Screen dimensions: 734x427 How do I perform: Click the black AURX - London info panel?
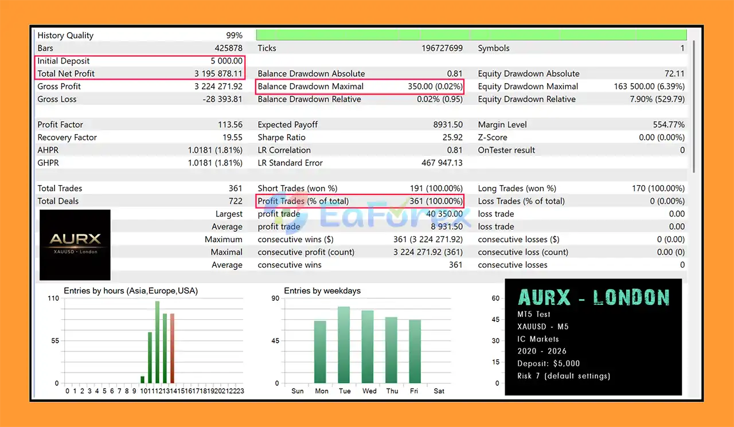pos(593,336)
